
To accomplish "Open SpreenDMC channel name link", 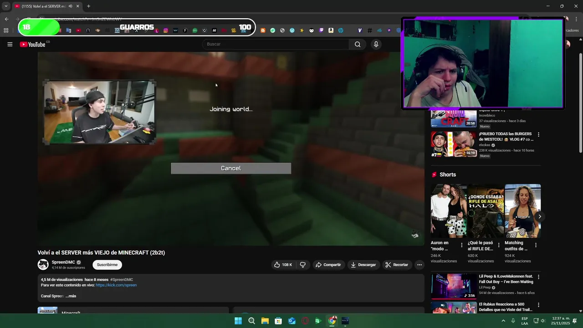I will [x=63, y=262].
